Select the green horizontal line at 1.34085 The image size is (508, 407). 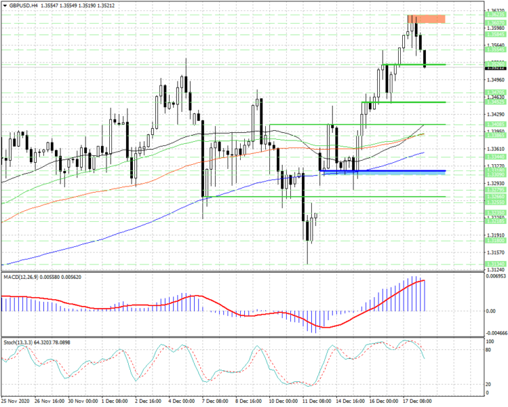click(x=358, y=125)
